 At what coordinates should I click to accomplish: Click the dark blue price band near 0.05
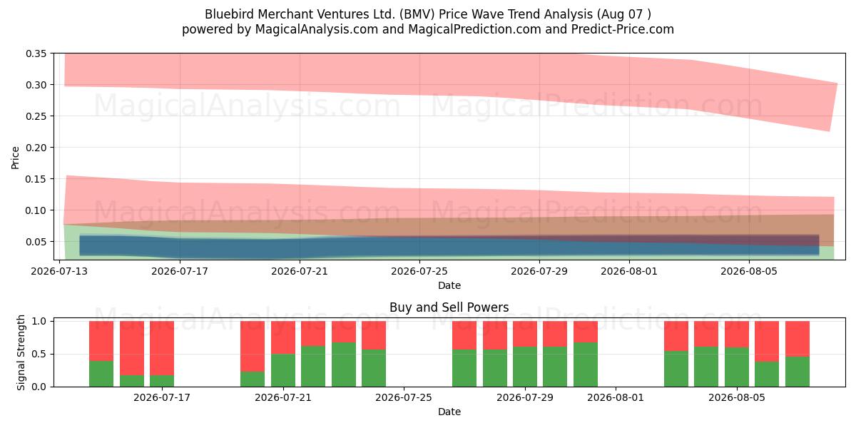click(449, 245)
